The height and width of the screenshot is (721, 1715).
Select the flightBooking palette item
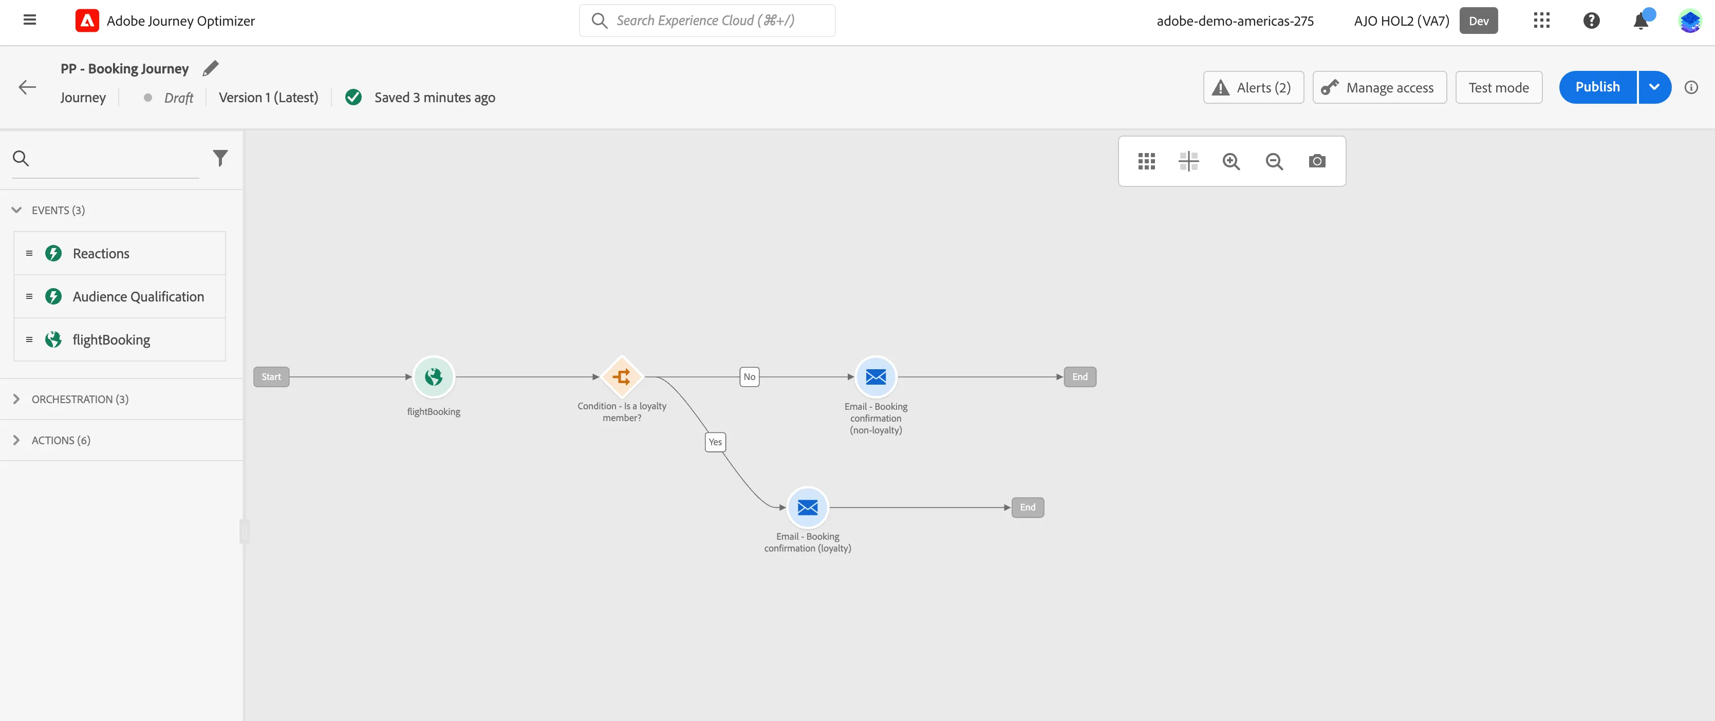120,339
